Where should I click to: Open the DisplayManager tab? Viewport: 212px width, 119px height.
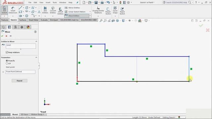(28, 27)
